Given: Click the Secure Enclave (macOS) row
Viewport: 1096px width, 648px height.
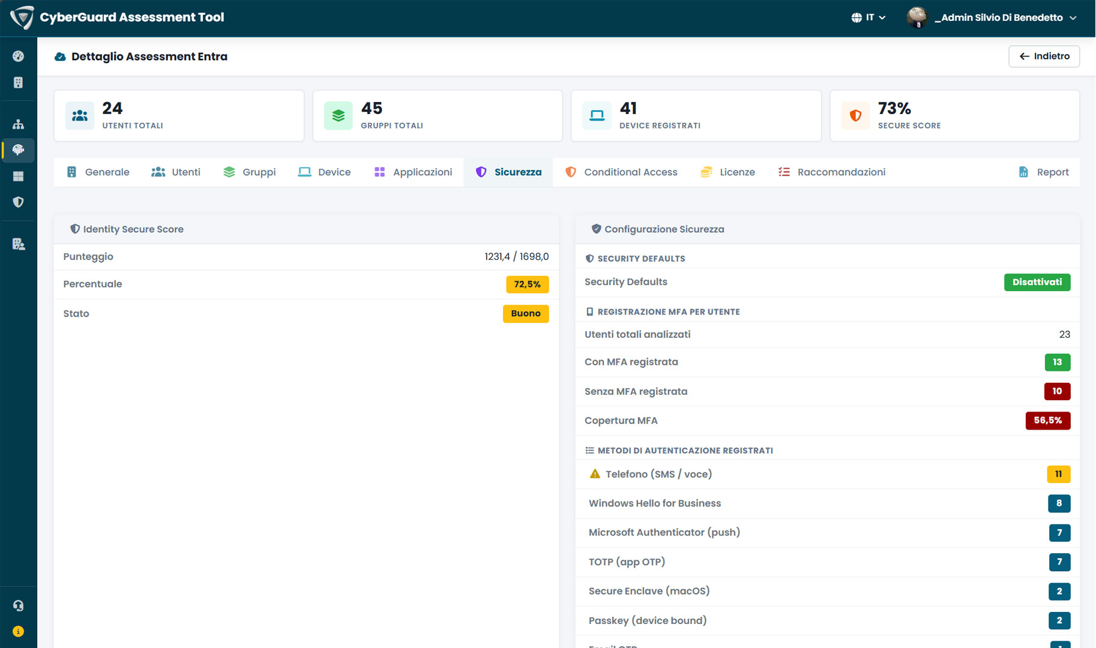Looking at the screenshot, I should 828,592.
